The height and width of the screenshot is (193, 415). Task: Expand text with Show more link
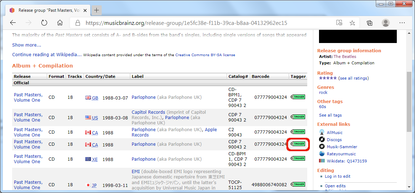click(x=26, y=45)
